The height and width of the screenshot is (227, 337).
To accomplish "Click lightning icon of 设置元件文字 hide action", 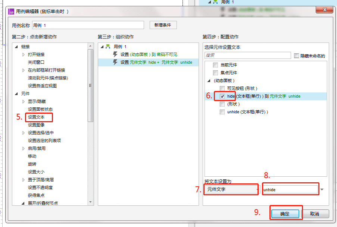I will tap(115, 62).
